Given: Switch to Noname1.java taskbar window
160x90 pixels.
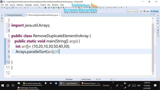Looking at the screenshot, I should coord(90,83).
